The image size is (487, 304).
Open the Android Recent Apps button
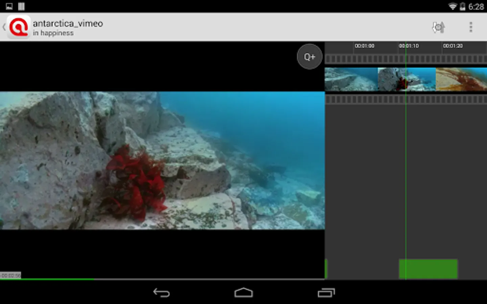point(326,293)
